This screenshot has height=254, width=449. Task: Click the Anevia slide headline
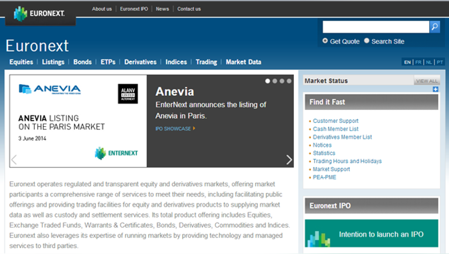pos(175,92)
